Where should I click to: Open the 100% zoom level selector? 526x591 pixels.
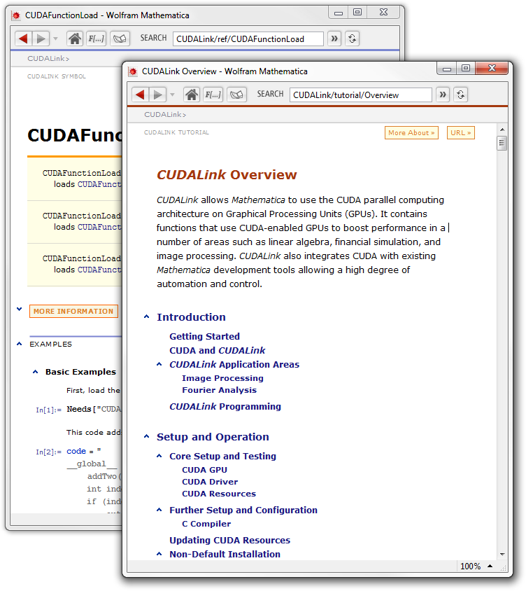tap(476, 566)
